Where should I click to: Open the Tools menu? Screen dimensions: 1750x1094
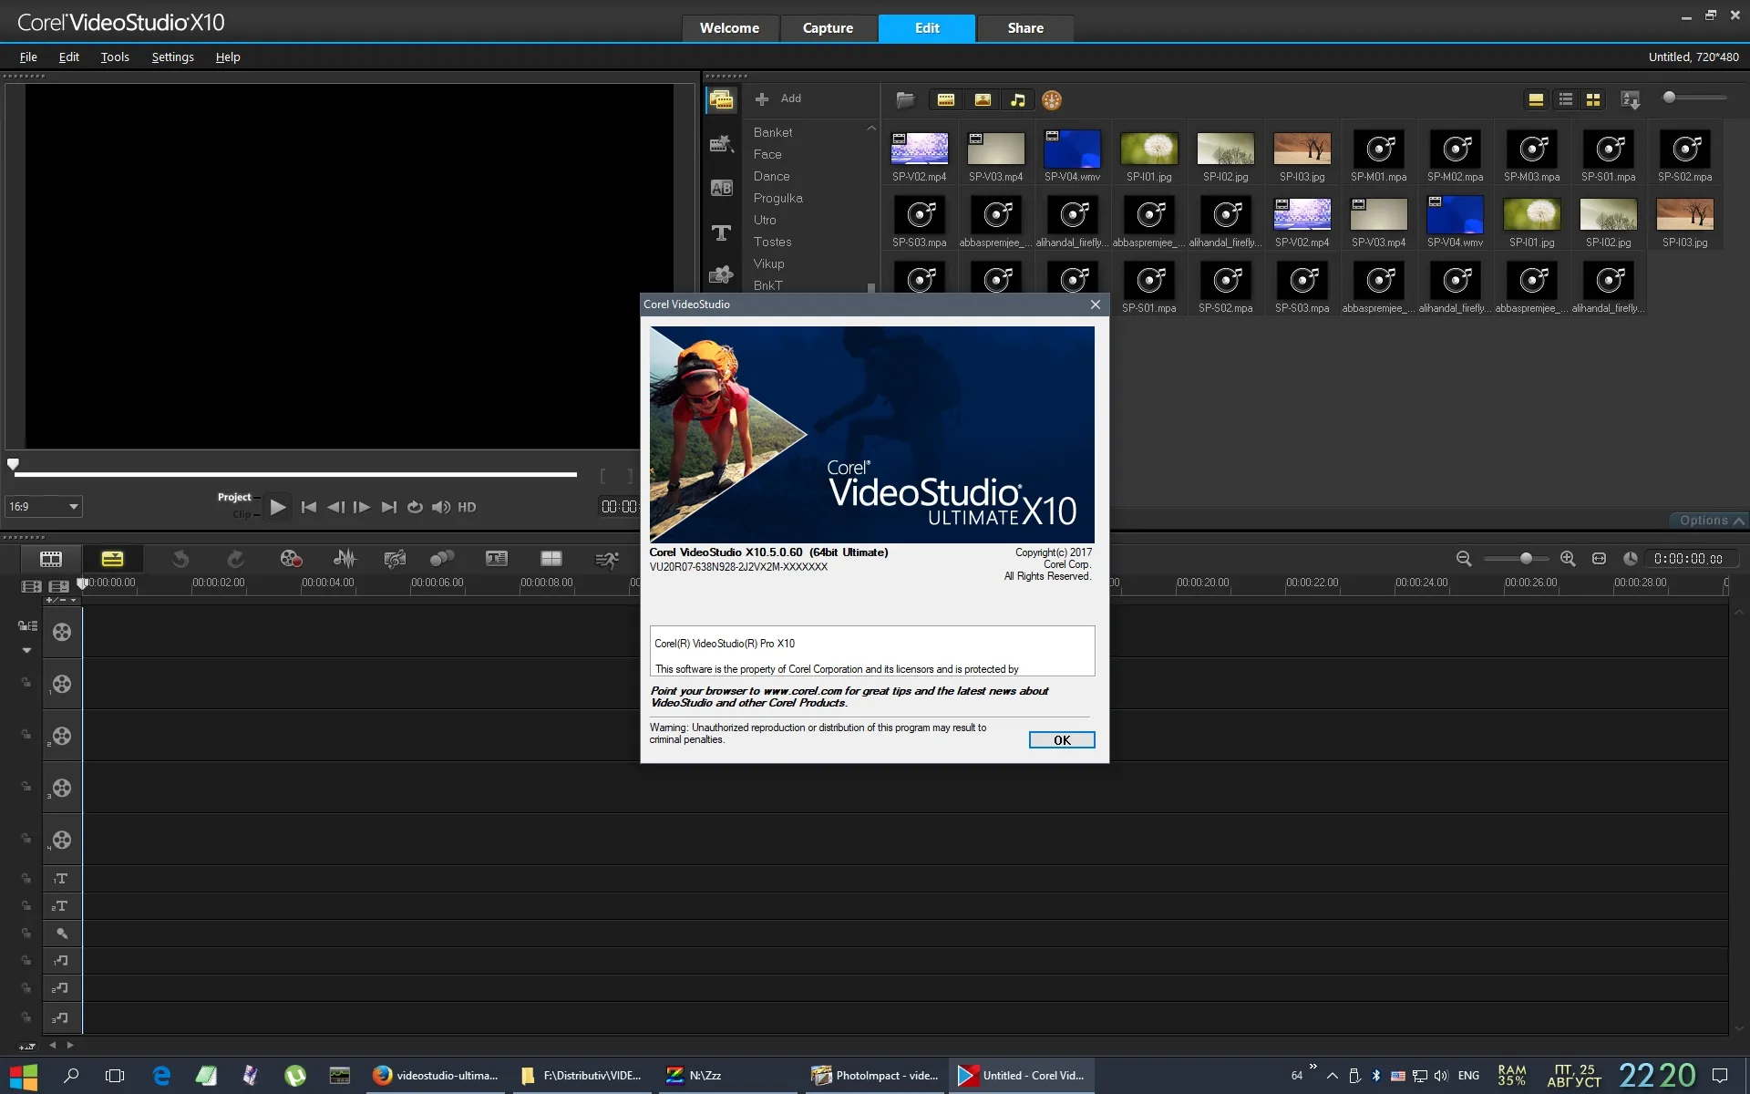[x=115, y=57]
